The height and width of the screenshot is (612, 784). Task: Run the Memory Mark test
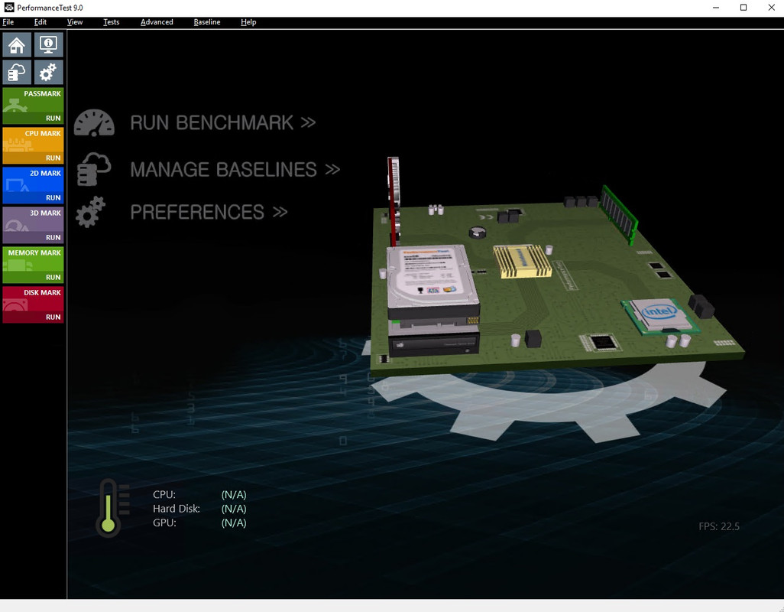click(53, 277)
